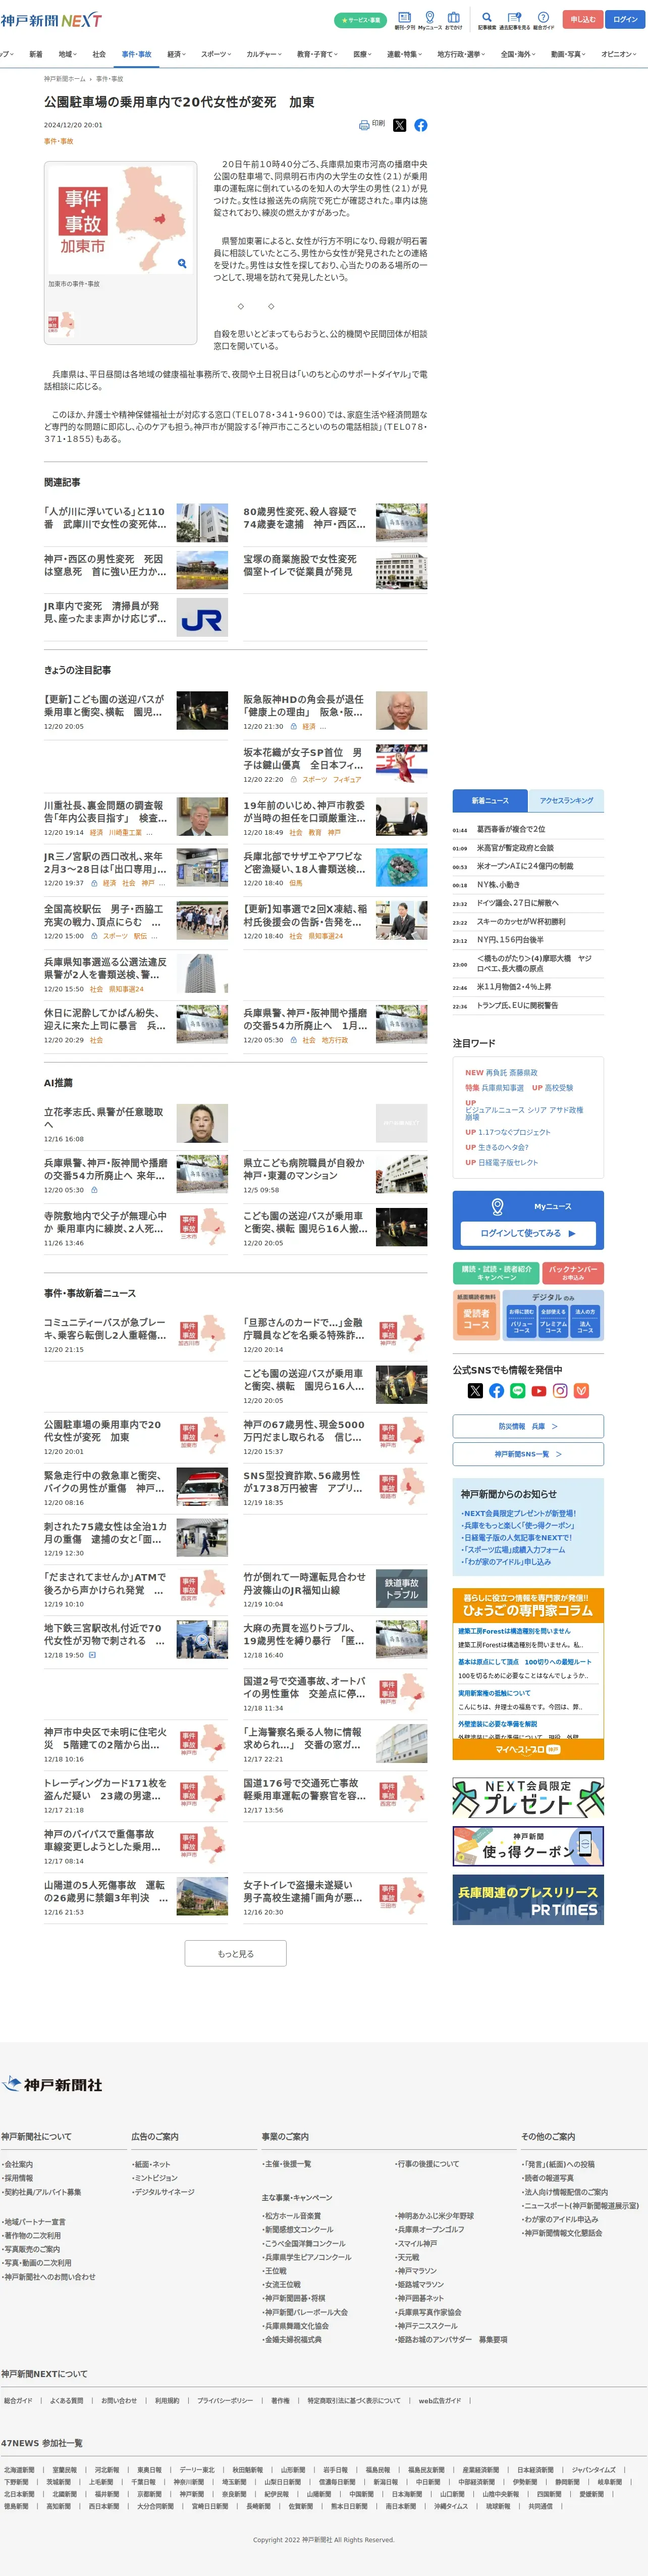The height and width of the screenshot is (2576, 648).
Task: Open 購読・試読・読者紹介キャンペーン banner
Action: point(496,1273)
